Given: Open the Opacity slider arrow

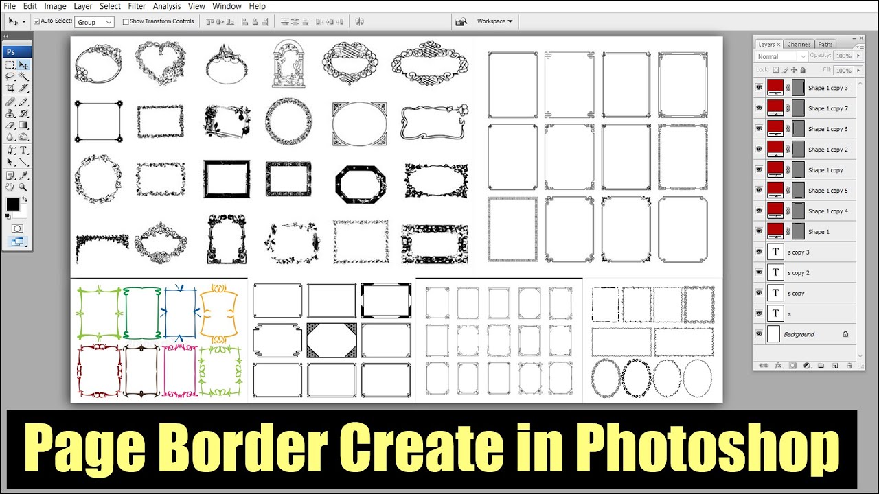Looking at the screenshot, I should pyautogui.click(x=858, y=56).
